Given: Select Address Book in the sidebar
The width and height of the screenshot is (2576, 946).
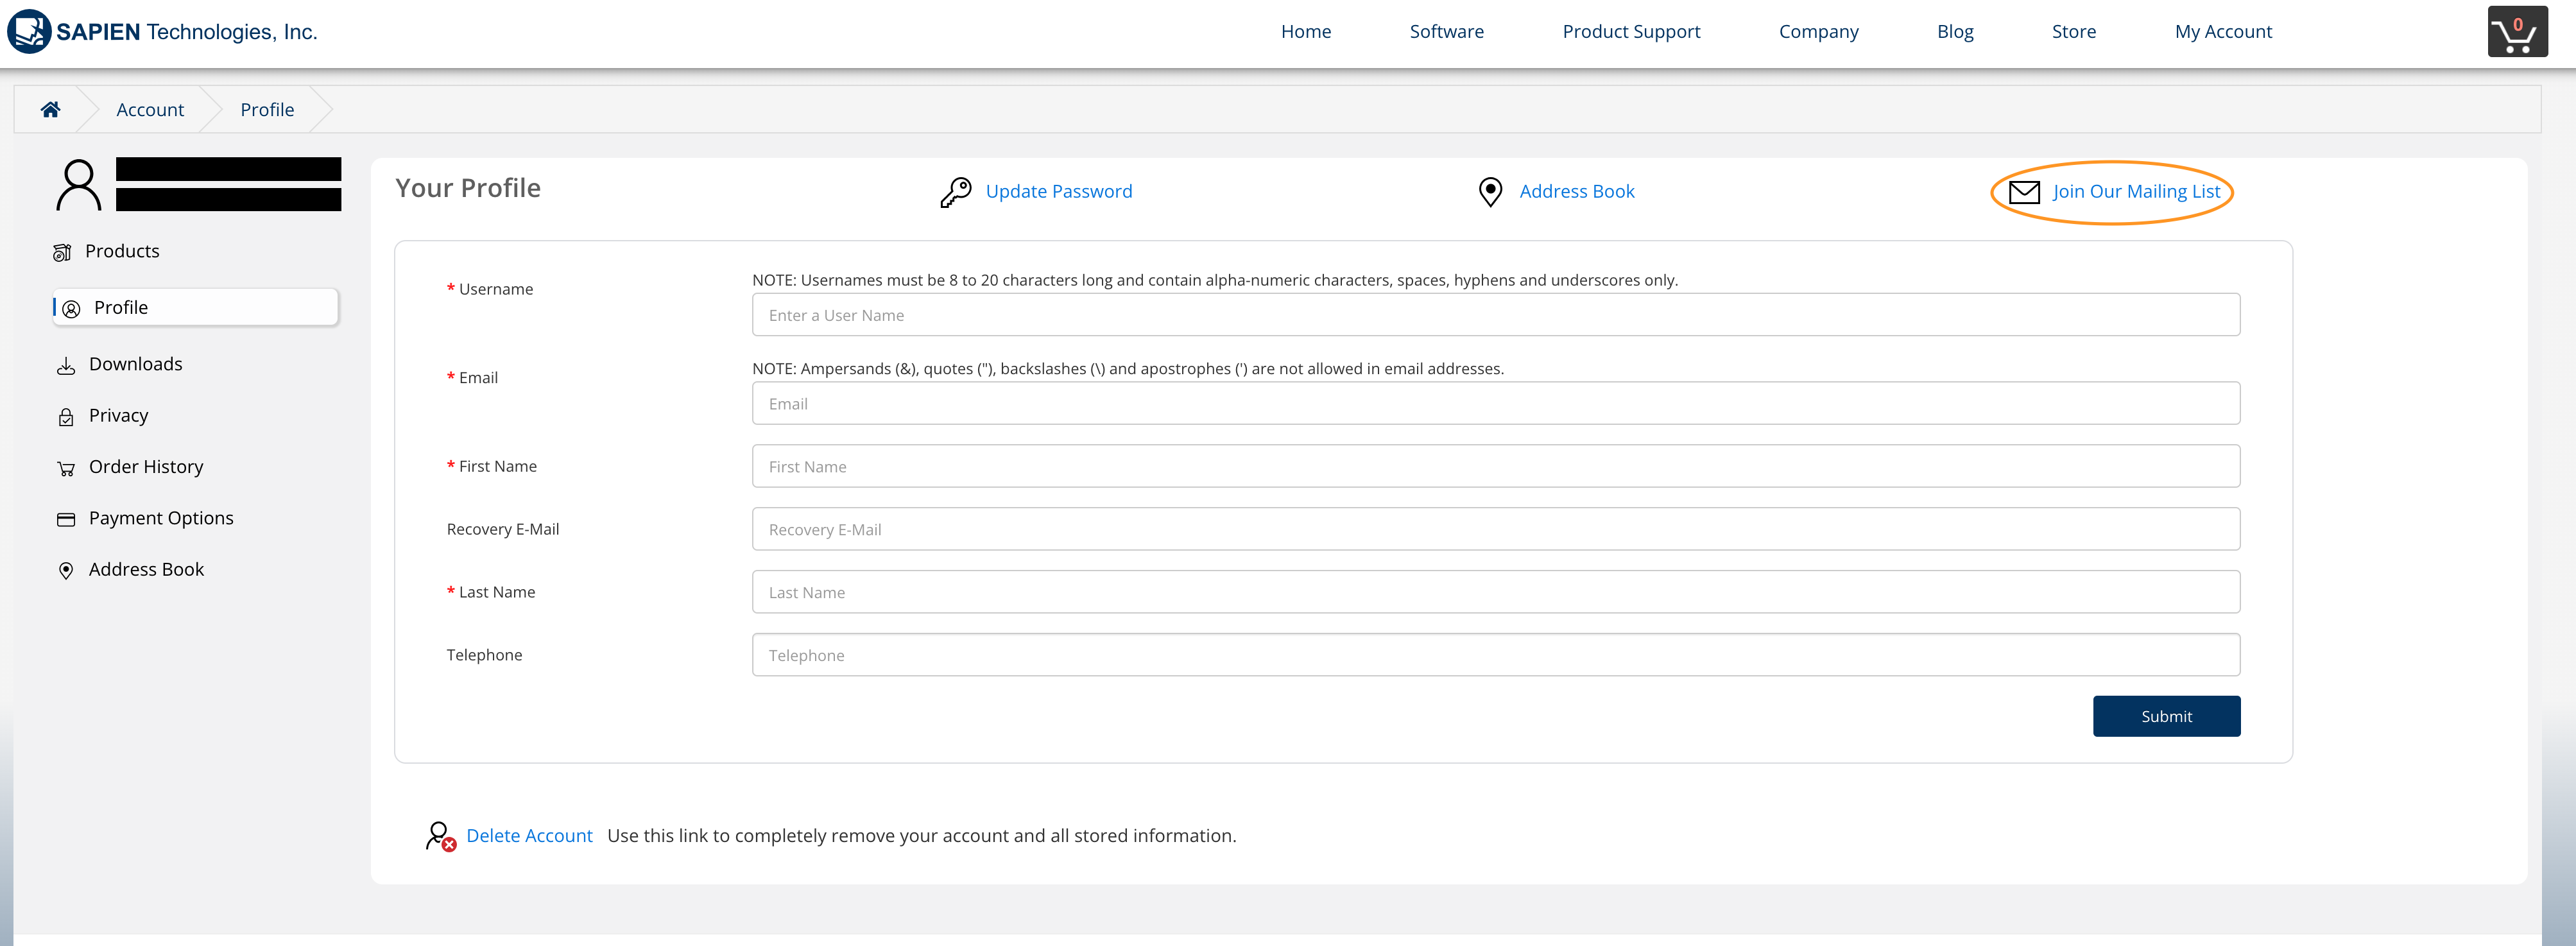Looking at the screenshot, I should (146, 570).
